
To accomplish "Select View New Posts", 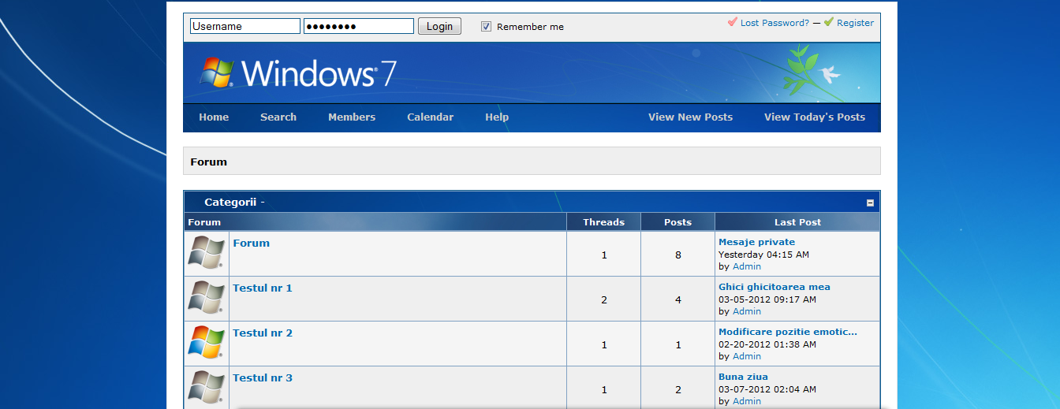I will coord(690,117).
